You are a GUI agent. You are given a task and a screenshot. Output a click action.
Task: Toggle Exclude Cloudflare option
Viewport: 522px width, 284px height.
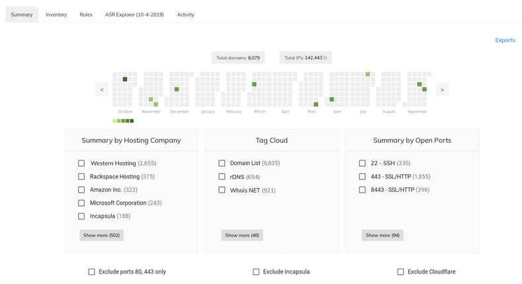point(400,271)
